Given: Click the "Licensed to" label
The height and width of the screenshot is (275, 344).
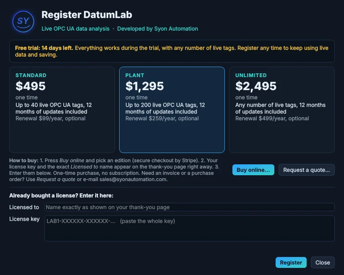Looking at the screenshot, I should pyautogui.click(x=24, y=207).
